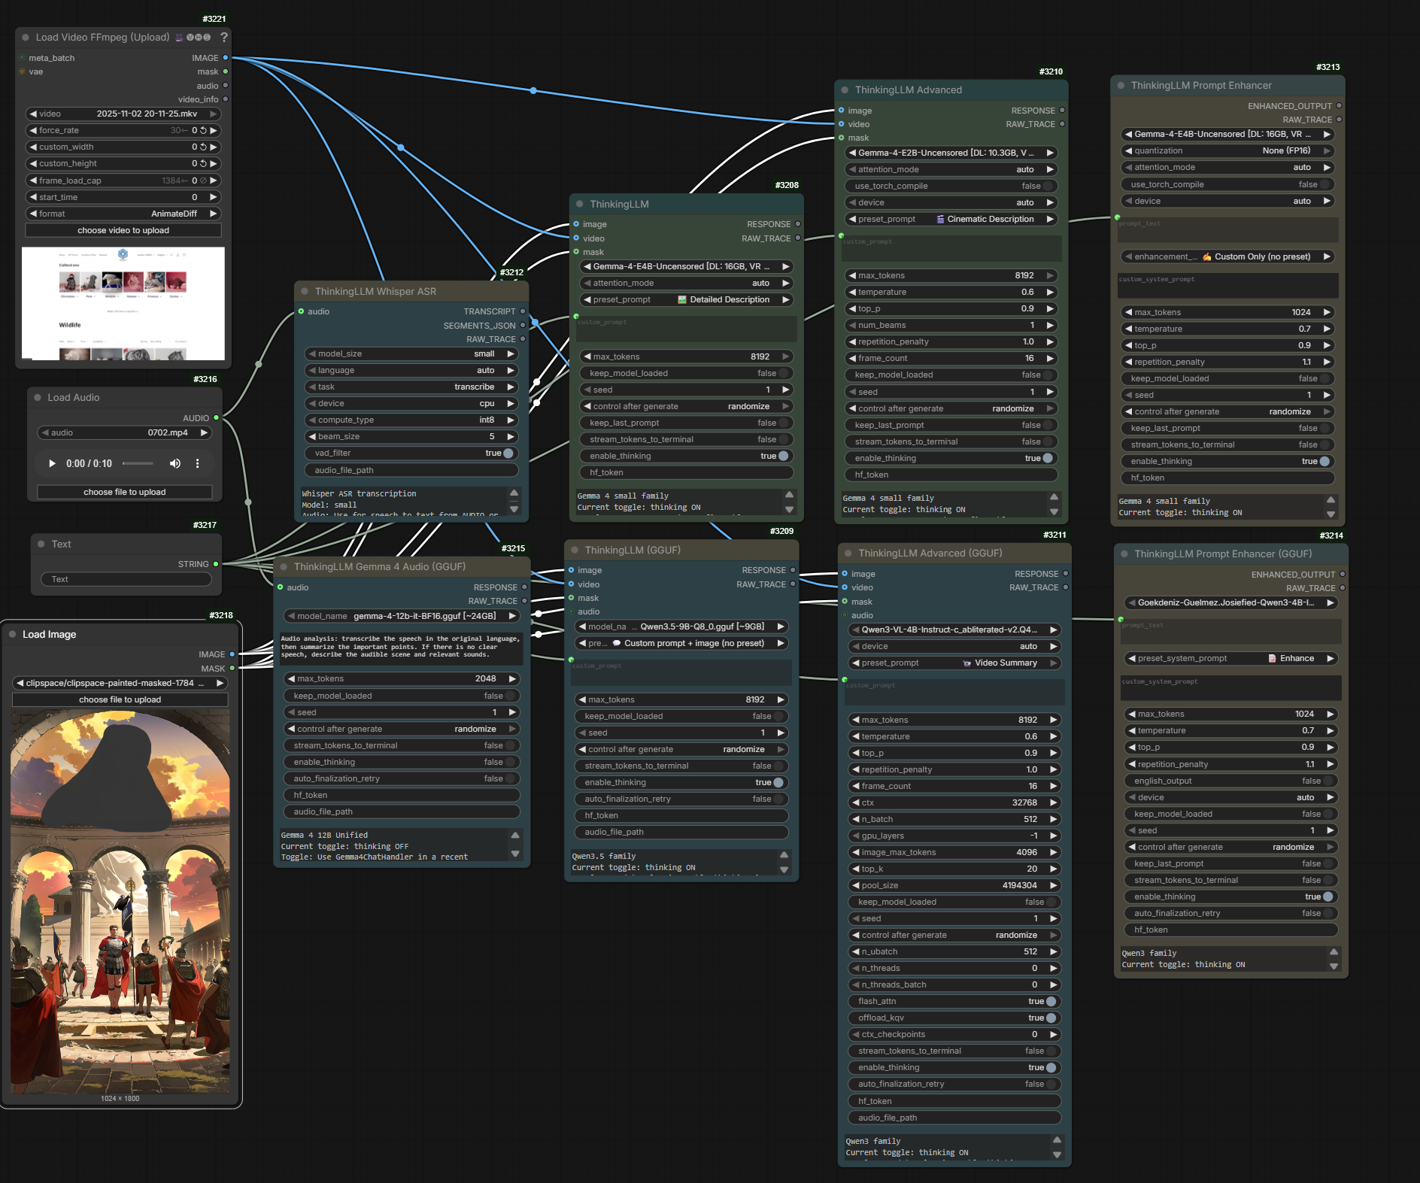The height and width of the screenshot is (1183, 1420).
Task: Open help icon on Load Video FFmpeg node
Action: pyautogui.click(x=224, y=37)
